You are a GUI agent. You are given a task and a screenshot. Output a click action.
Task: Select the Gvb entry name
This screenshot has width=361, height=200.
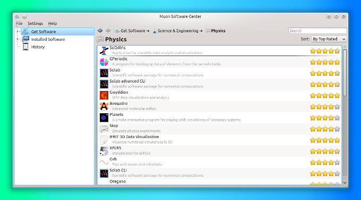coord(113,159)
